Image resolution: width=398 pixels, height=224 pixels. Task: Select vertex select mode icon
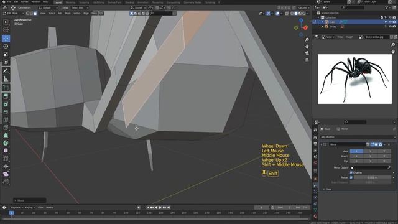click(28, 13)
